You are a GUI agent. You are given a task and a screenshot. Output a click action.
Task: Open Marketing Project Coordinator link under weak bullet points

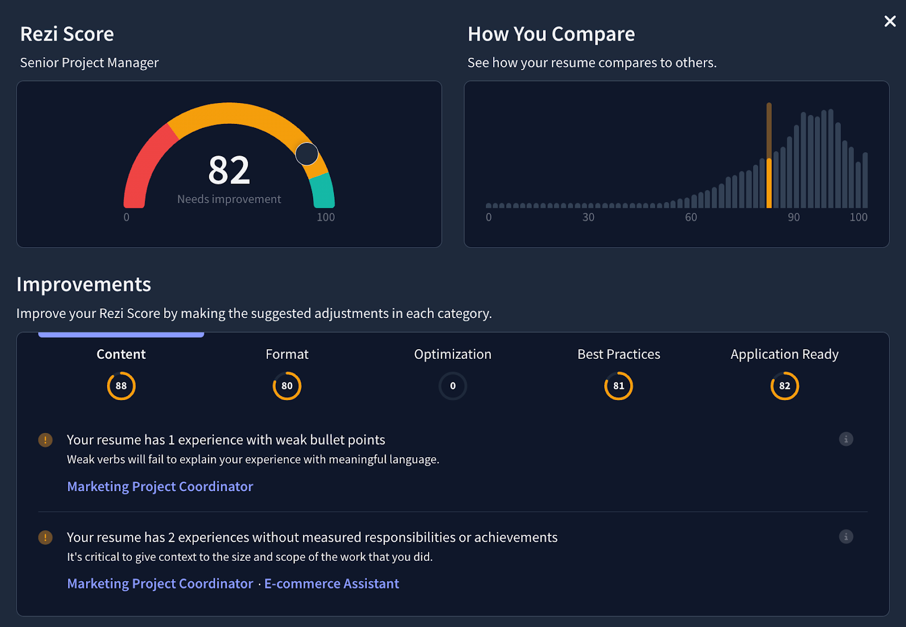(x=160, y=487)
